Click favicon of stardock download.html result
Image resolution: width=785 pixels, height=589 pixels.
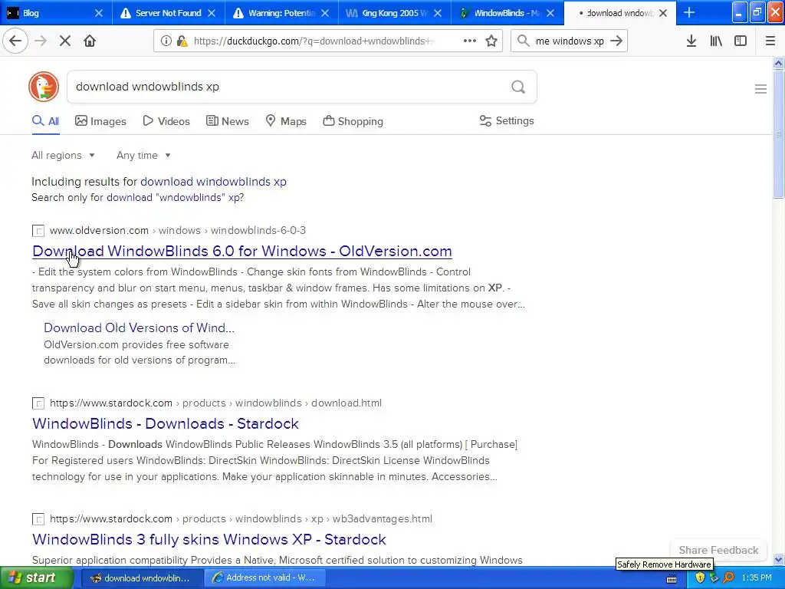tap(38, 403)
